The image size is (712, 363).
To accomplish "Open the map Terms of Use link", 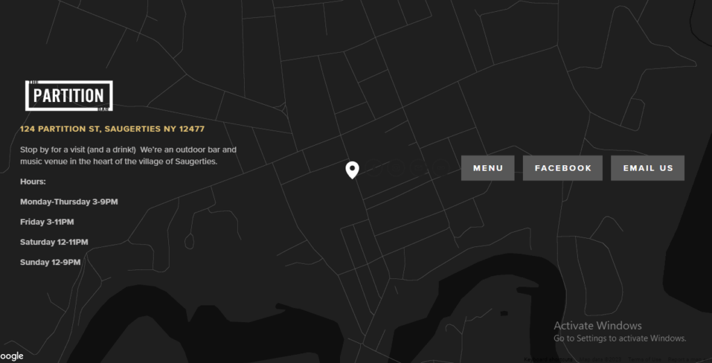I will pos(645,360).
